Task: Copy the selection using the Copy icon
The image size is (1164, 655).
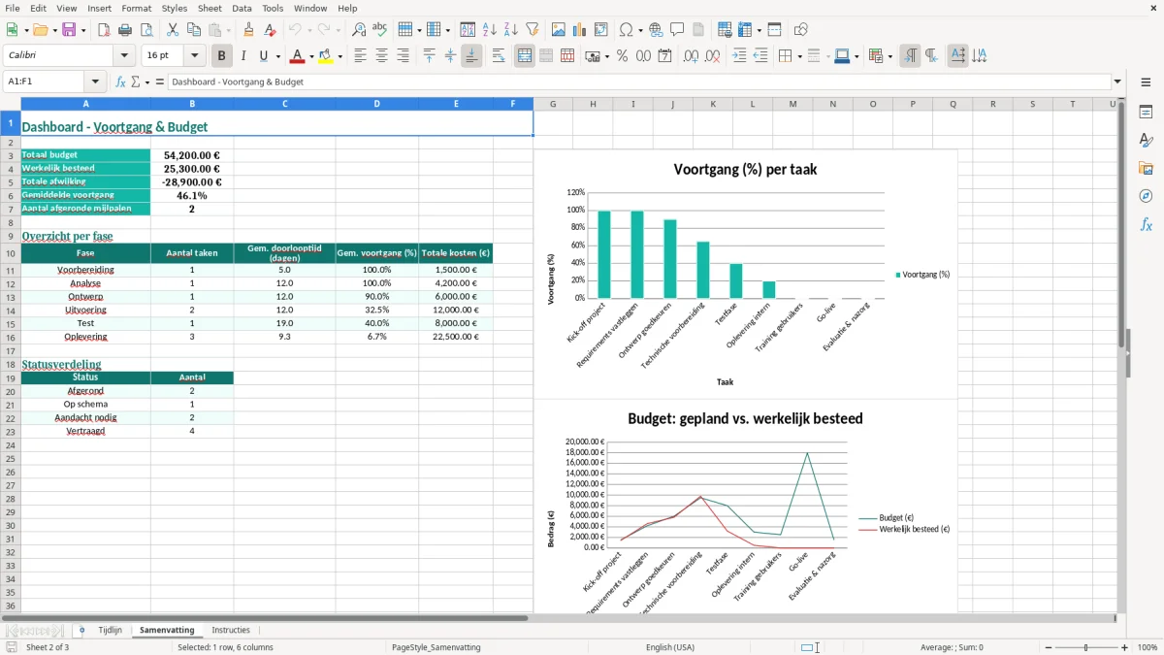Action: pos(193,30)
